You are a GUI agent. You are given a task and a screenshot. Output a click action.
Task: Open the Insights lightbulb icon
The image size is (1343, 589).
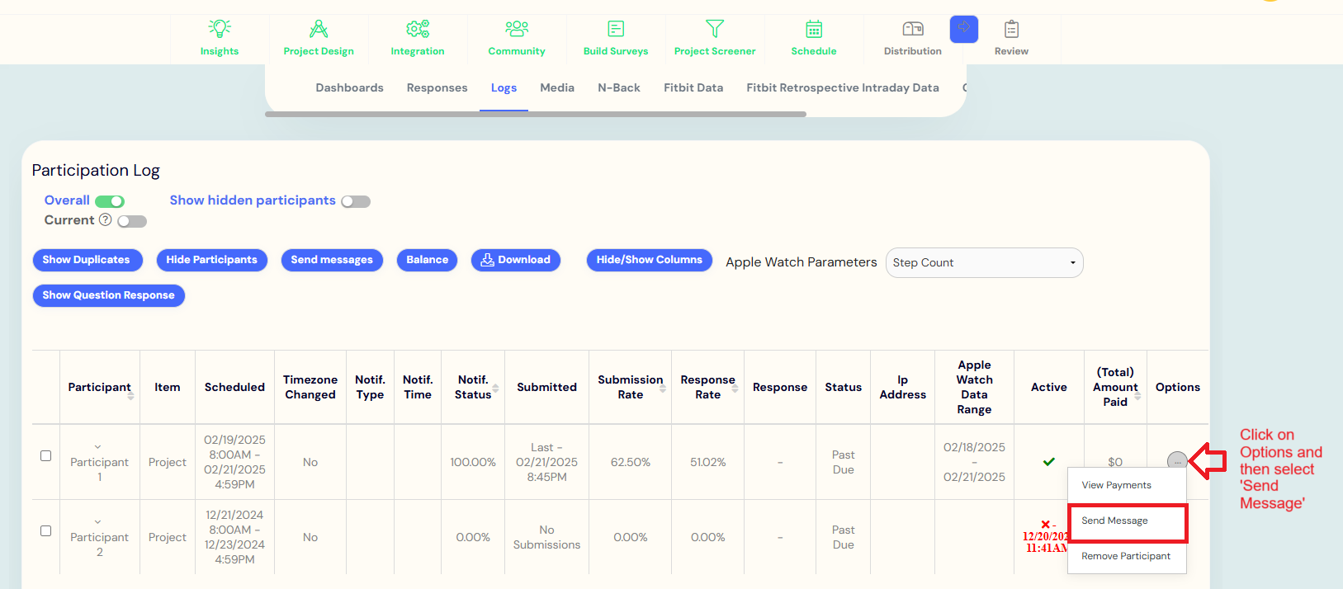coord(220,29)
